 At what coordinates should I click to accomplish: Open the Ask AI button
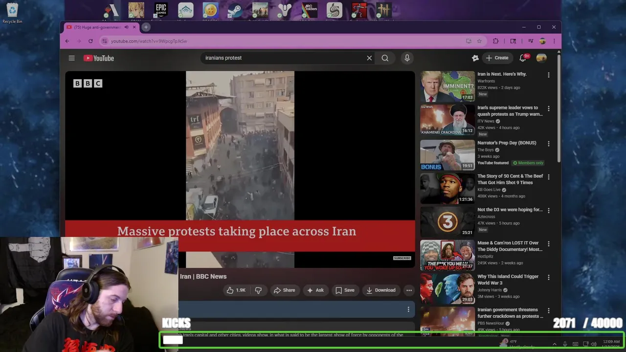pyautogui.click(x=315, y=290)
